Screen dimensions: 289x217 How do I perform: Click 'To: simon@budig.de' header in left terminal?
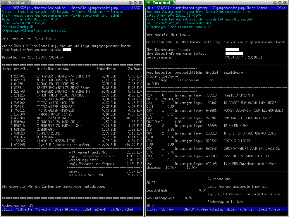point(18,27)
